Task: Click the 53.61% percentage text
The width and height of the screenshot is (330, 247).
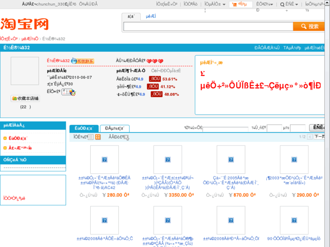Action: coord(170,79)
